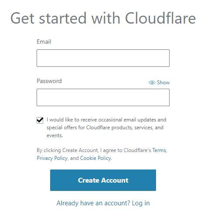Viewport: 204px width, 218px height.
Task: Focus the Password input field
Action: click(x=103, y=97)
